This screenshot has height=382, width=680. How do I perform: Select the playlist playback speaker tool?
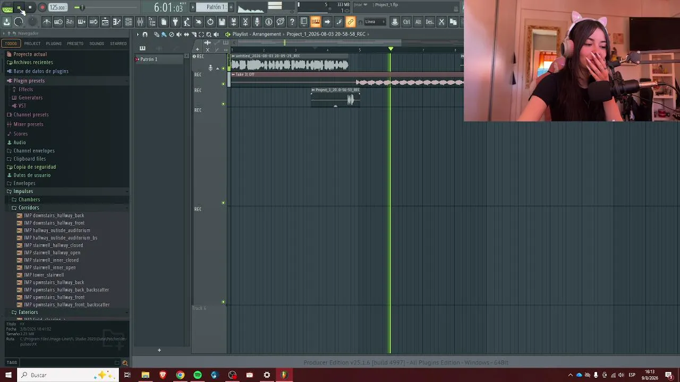click(x=216, y=34)
